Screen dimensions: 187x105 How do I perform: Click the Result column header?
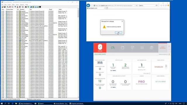coord(51,9)
